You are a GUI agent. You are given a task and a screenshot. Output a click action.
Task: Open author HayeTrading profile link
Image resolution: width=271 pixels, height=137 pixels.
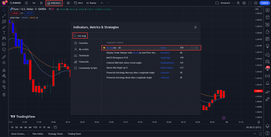coord(167,68)
